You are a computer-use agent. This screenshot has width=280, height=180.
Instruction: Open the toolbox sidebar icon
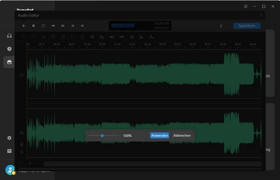pyautogui.click(x=9, y=62)
